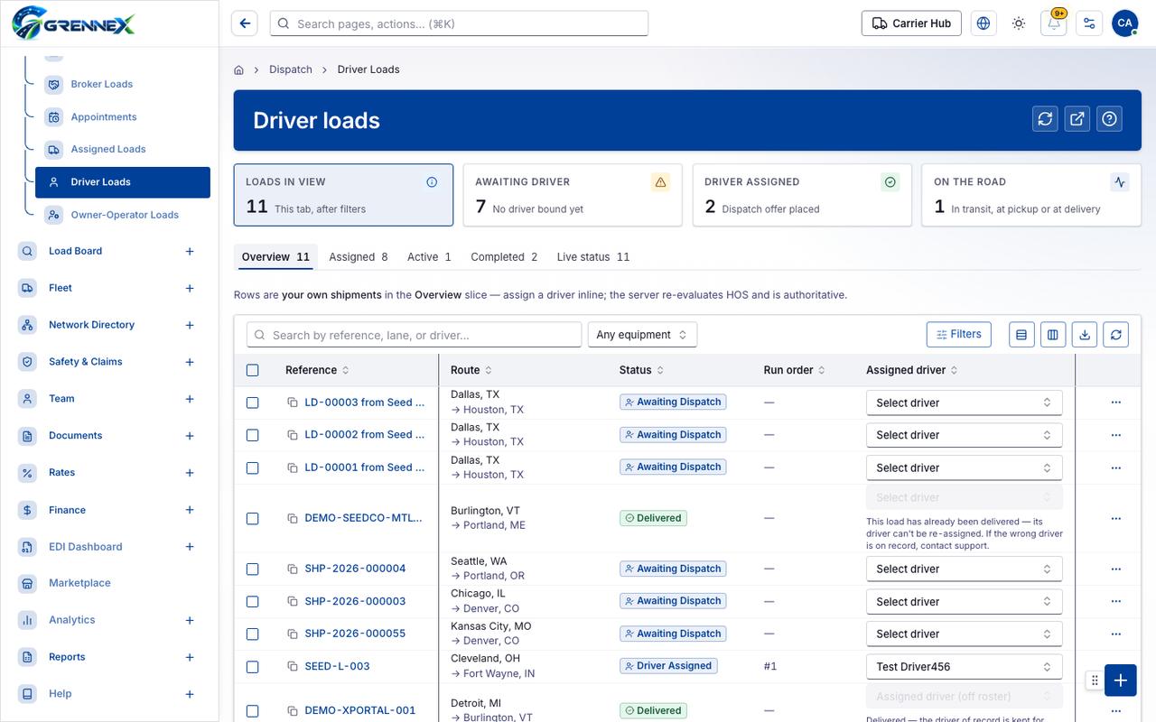Download the table export icon
Screen dimensions: 1156x722
[1085, 335]
